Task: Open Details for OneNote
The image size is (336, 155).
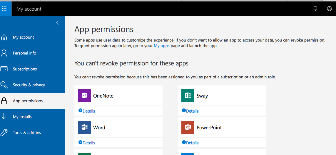Action: coord(89,111)
